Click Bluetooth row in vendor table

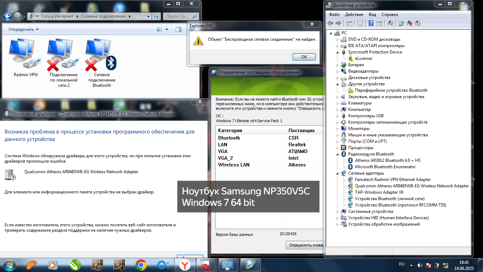[x=269, y=138]
